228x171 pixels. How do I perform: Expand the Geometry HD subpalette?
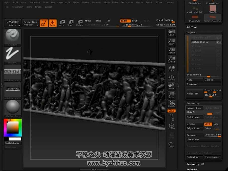coord(195,164)
